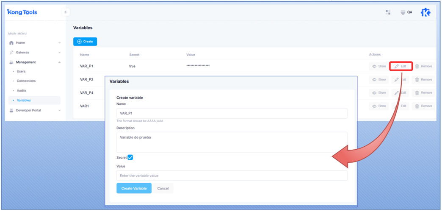
Task: Open the Users submenu item
Action: [21, 71]
